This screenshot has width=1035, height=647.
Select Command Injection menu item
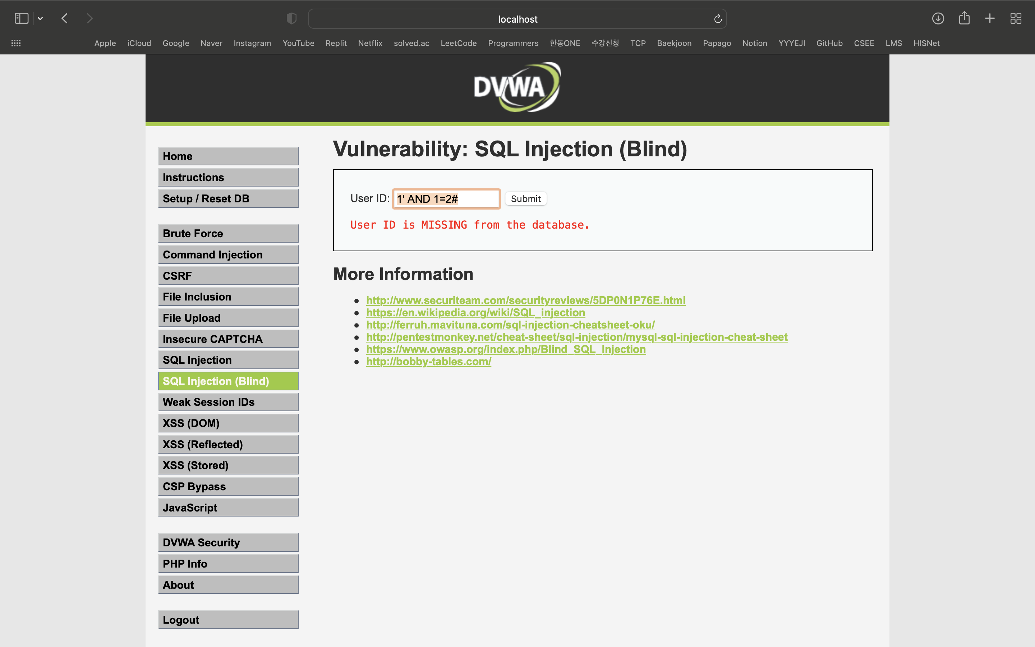click(x=228, y=254)
